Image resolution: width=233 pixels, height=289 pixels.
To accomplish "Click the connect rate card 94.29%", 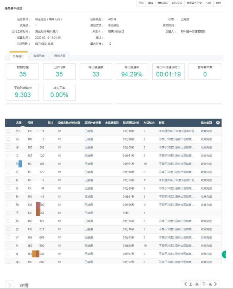I will coord(132,72).
